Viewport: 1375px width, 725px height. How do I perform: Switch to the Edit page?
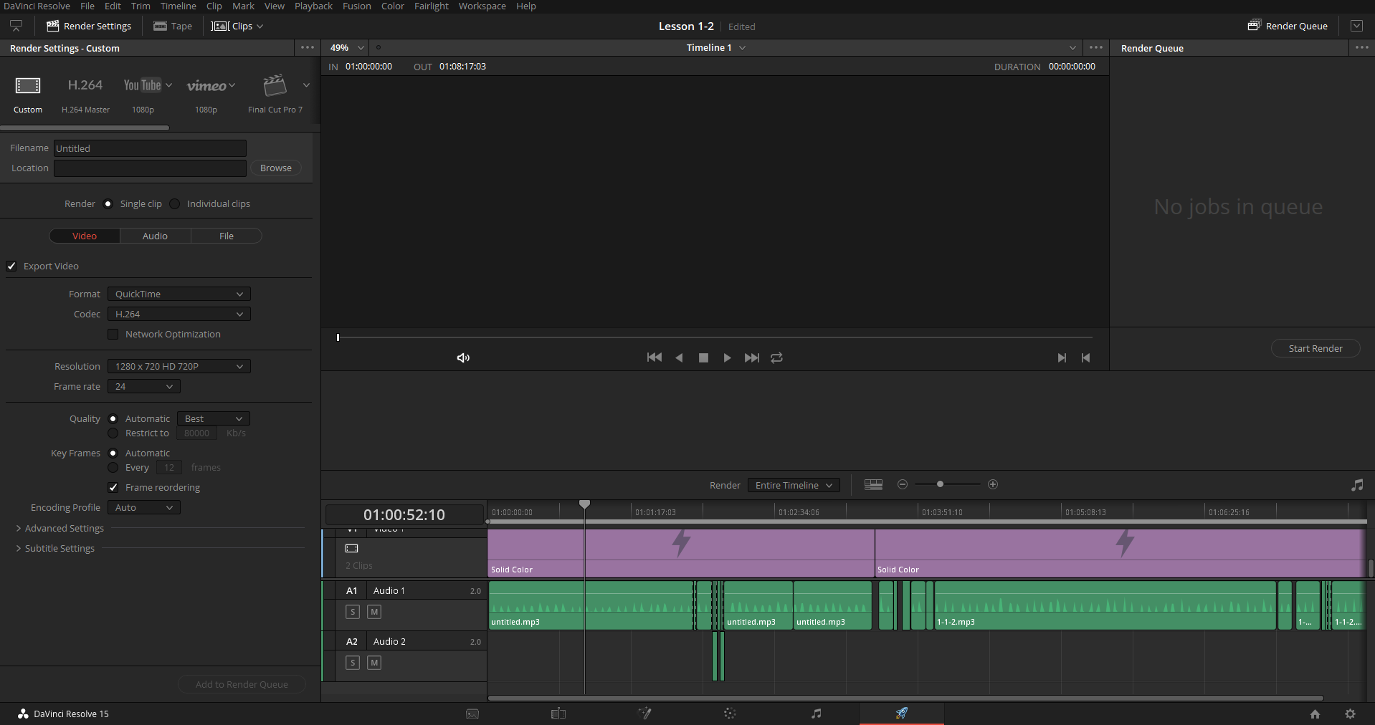point(558,714)
